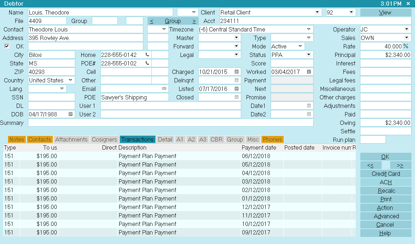415x244 pixels.
Task: Click the Cancel button
Action: tap(386, 225)
